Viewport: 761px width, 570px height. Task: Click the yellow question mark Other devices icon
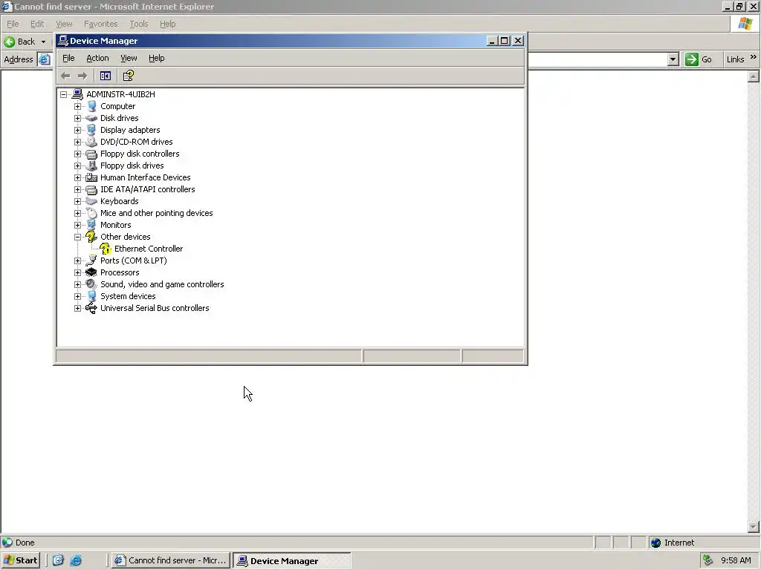91,237
